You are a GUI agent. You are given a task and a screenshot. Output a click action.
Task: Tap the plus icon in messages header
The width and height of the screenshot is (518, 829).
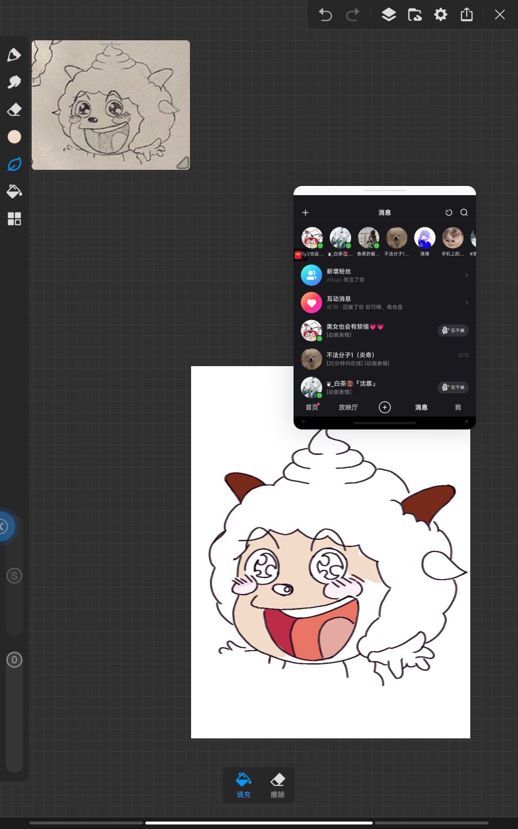pyautogui.click(x=306, y=212)
